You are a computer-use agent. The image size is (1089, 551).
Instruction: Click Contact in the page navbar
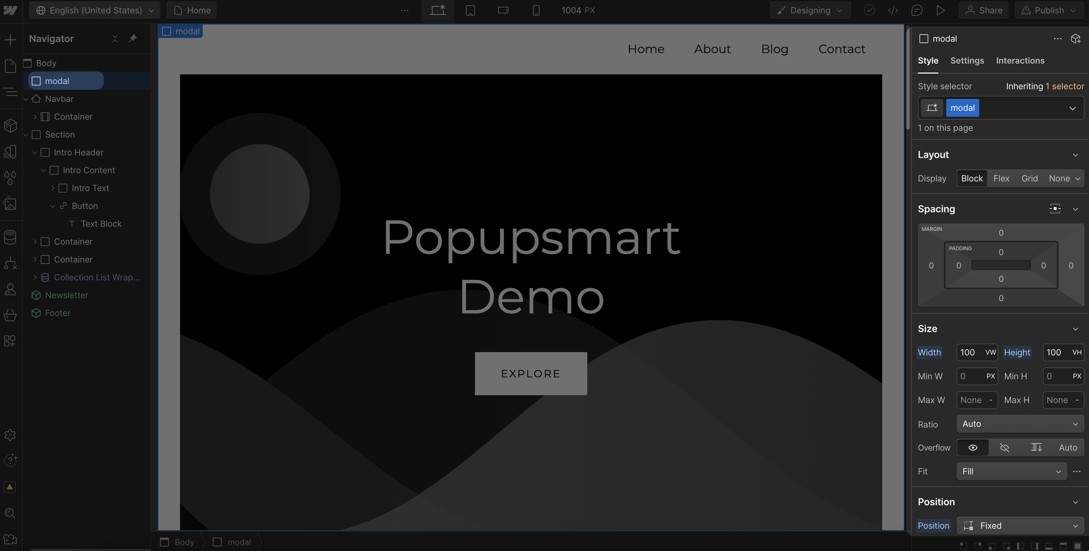tap(842, 49)
